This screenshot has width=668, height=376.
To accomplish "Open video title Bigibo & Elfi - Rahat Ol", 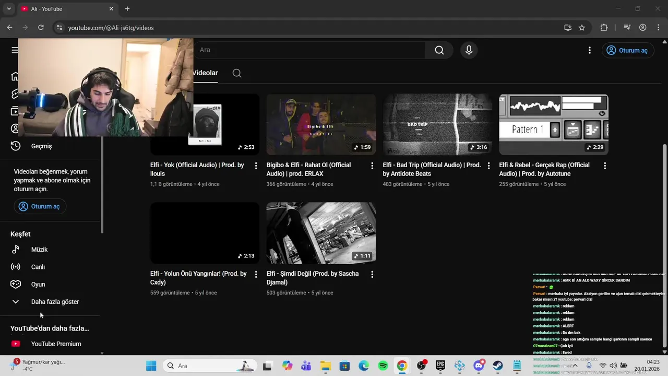I will point(308,169).
